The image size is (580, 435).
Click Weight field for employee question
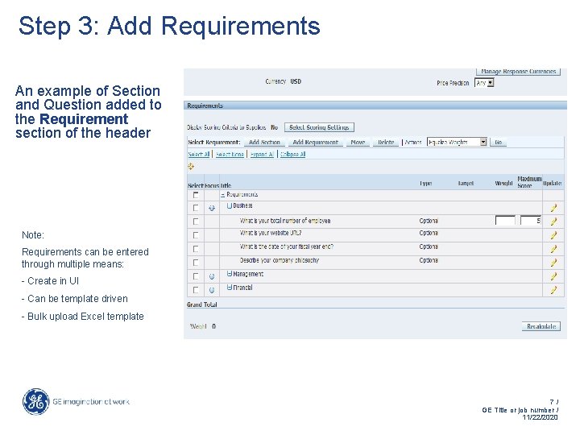pos(505,221)
